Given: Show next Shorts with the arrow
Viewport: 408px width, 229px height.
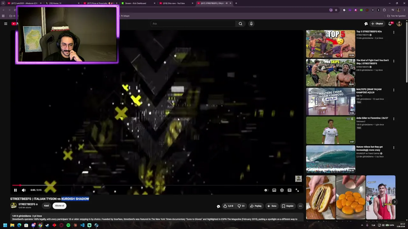Looking at the screenshot, I should point(394,202).
